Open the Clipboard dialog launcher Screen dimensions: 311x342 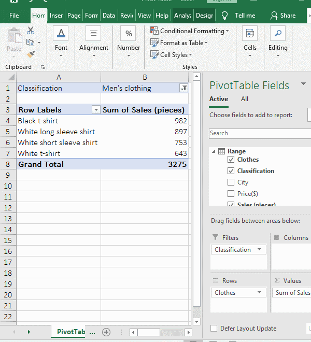(x=43, y=67)
